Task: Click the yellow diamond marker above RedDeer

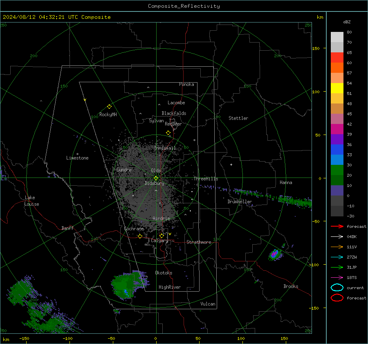Action: [x=168, y=133]
